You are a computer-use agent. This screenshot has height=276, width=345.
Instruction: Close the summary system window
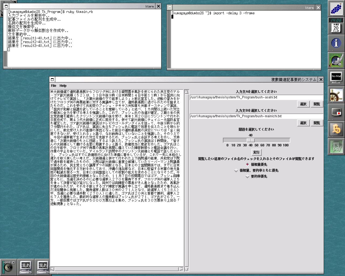coord(321,80)
